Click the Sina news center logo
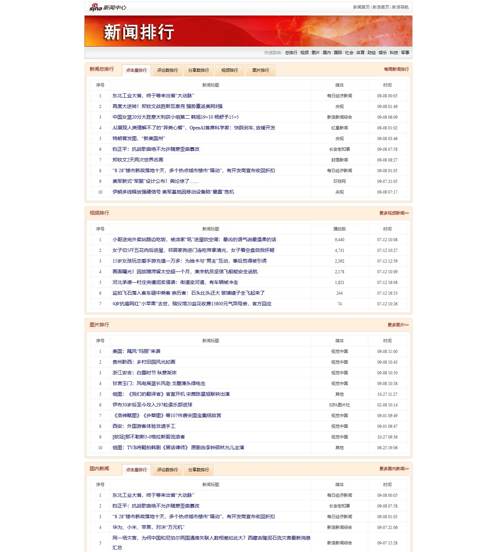 tap(108, 7)
